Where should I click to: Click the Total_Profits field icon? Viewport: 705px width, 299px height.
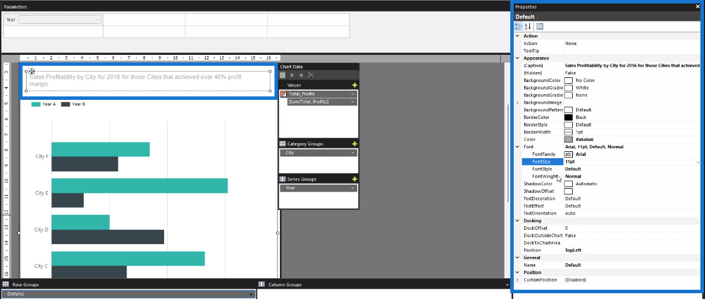(x=284, y=94)
